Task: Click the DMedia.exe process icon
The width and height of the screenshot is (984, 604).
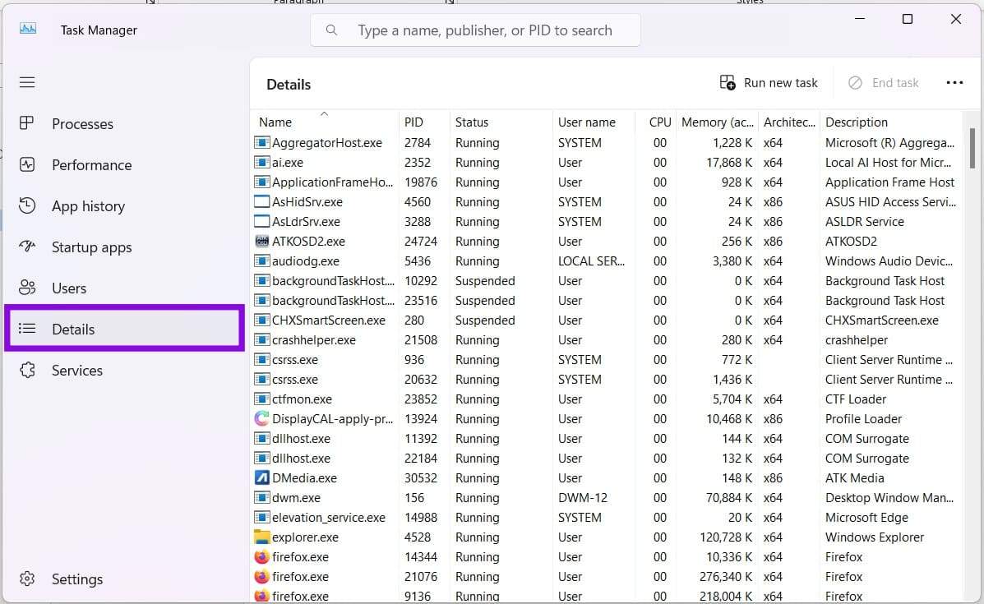Action: pyautogui.click(x=261, y=478)
